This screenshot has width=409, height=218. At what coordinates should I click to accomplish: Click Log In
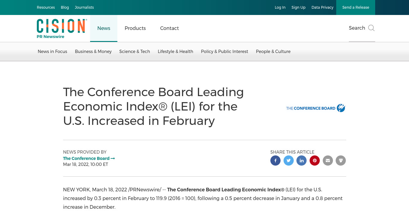click(280, 7)
